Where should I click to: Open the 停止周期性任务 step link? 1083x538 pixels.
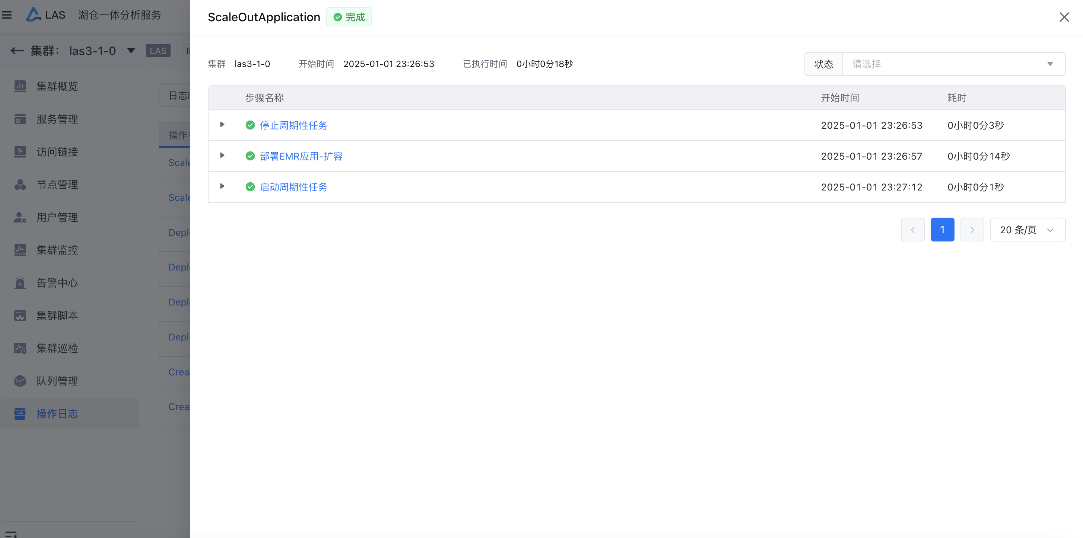pos(293,125)
